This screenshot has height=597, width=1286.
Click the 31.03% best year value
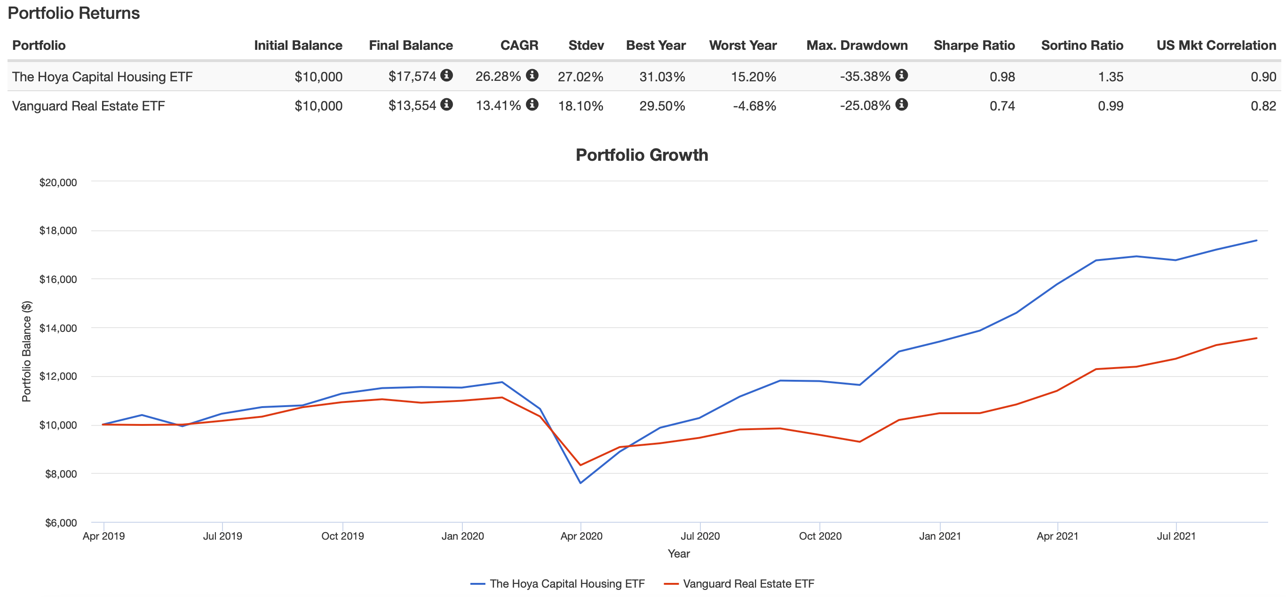[x=662, y=76]
